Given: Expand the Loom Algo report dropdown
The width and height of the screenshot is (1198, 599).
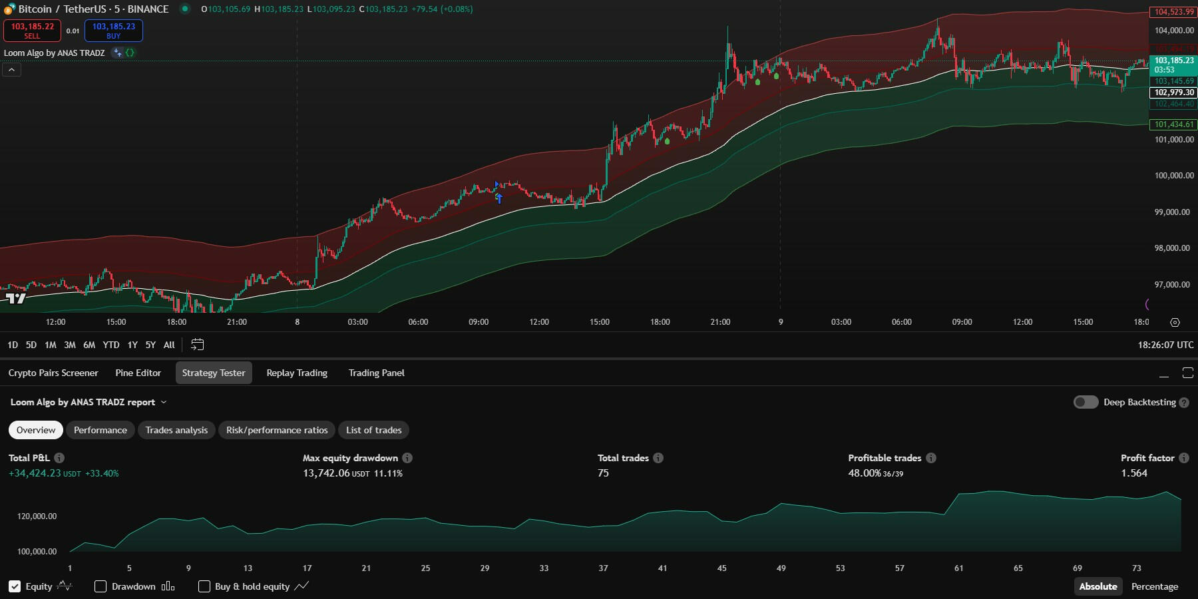Looking at the screenshot, I should point(164,402).
